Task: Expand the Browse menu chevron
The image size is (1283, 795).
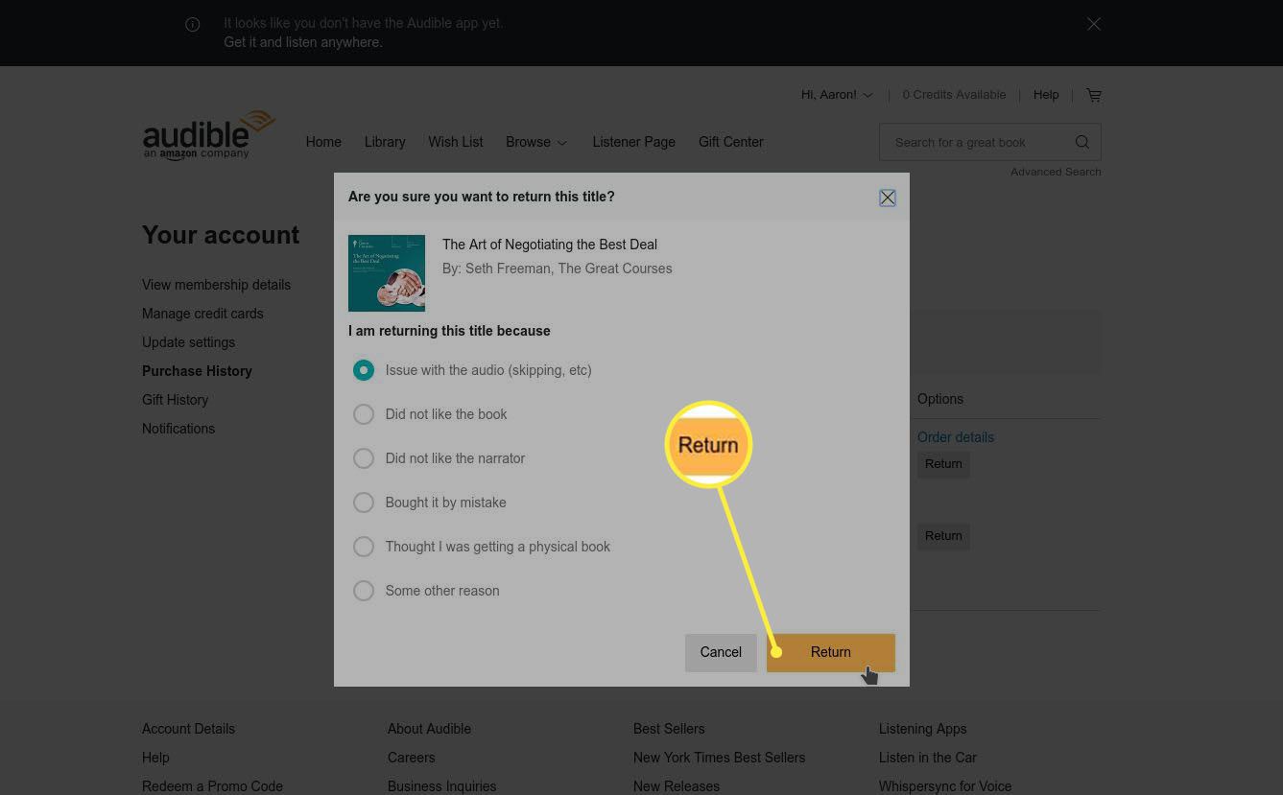Action: pos(562,143)
